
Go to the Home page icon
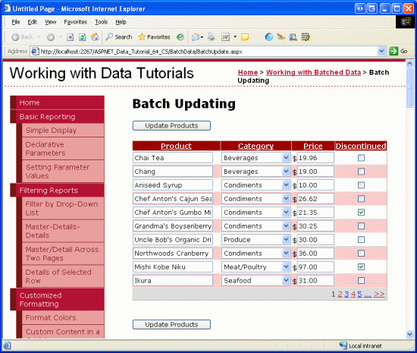pos(95,36)
